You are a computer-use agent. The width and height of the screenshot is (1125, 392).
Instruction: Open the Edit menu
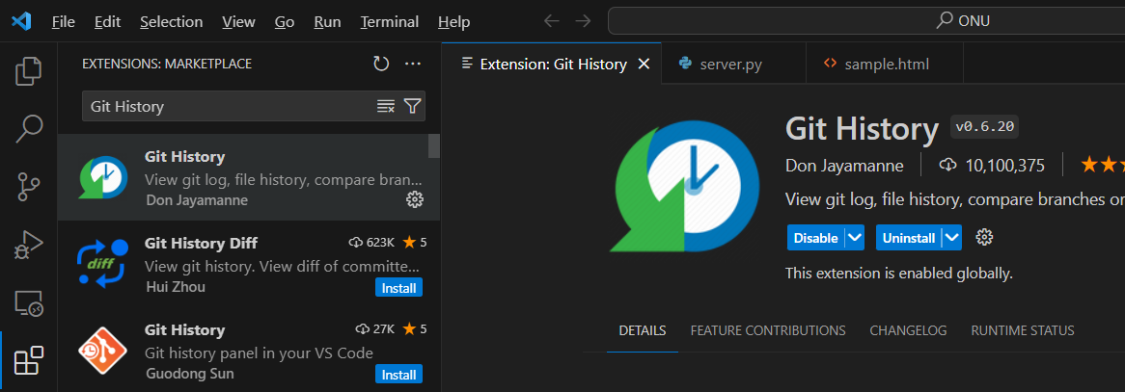108,21
